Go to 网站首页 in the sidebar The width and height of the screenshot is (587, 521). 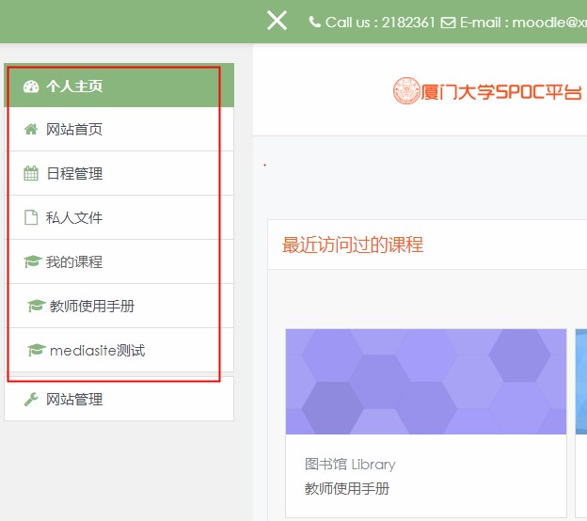74,130
